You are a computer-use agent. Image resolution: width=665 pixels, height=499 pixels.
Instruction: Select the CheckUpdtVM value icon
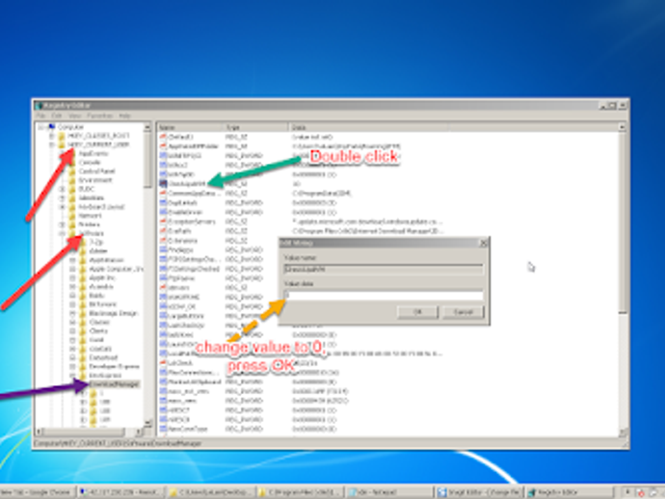[163, 184]
